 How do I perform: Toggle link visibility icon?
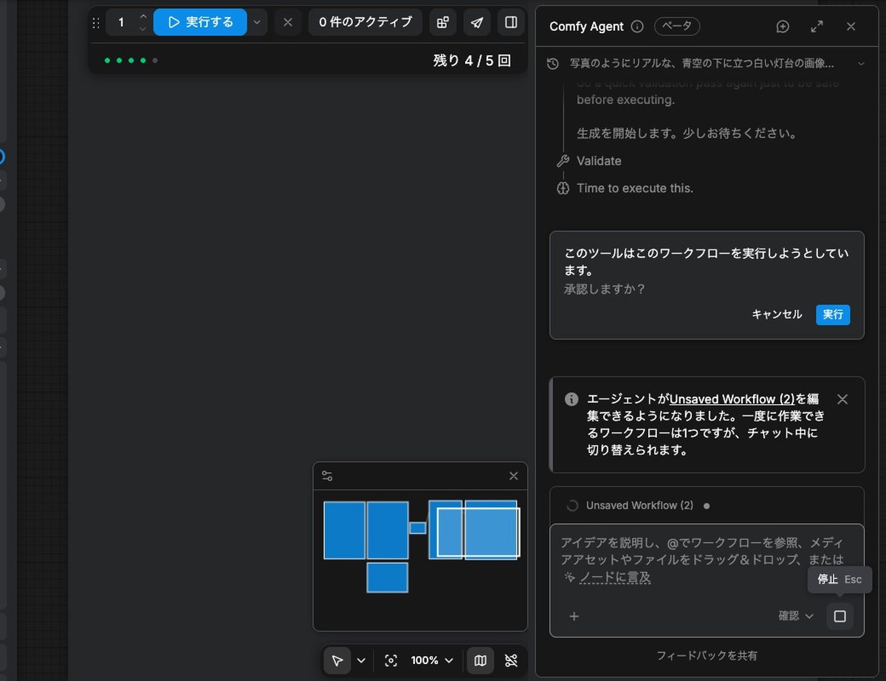(511, 660)
